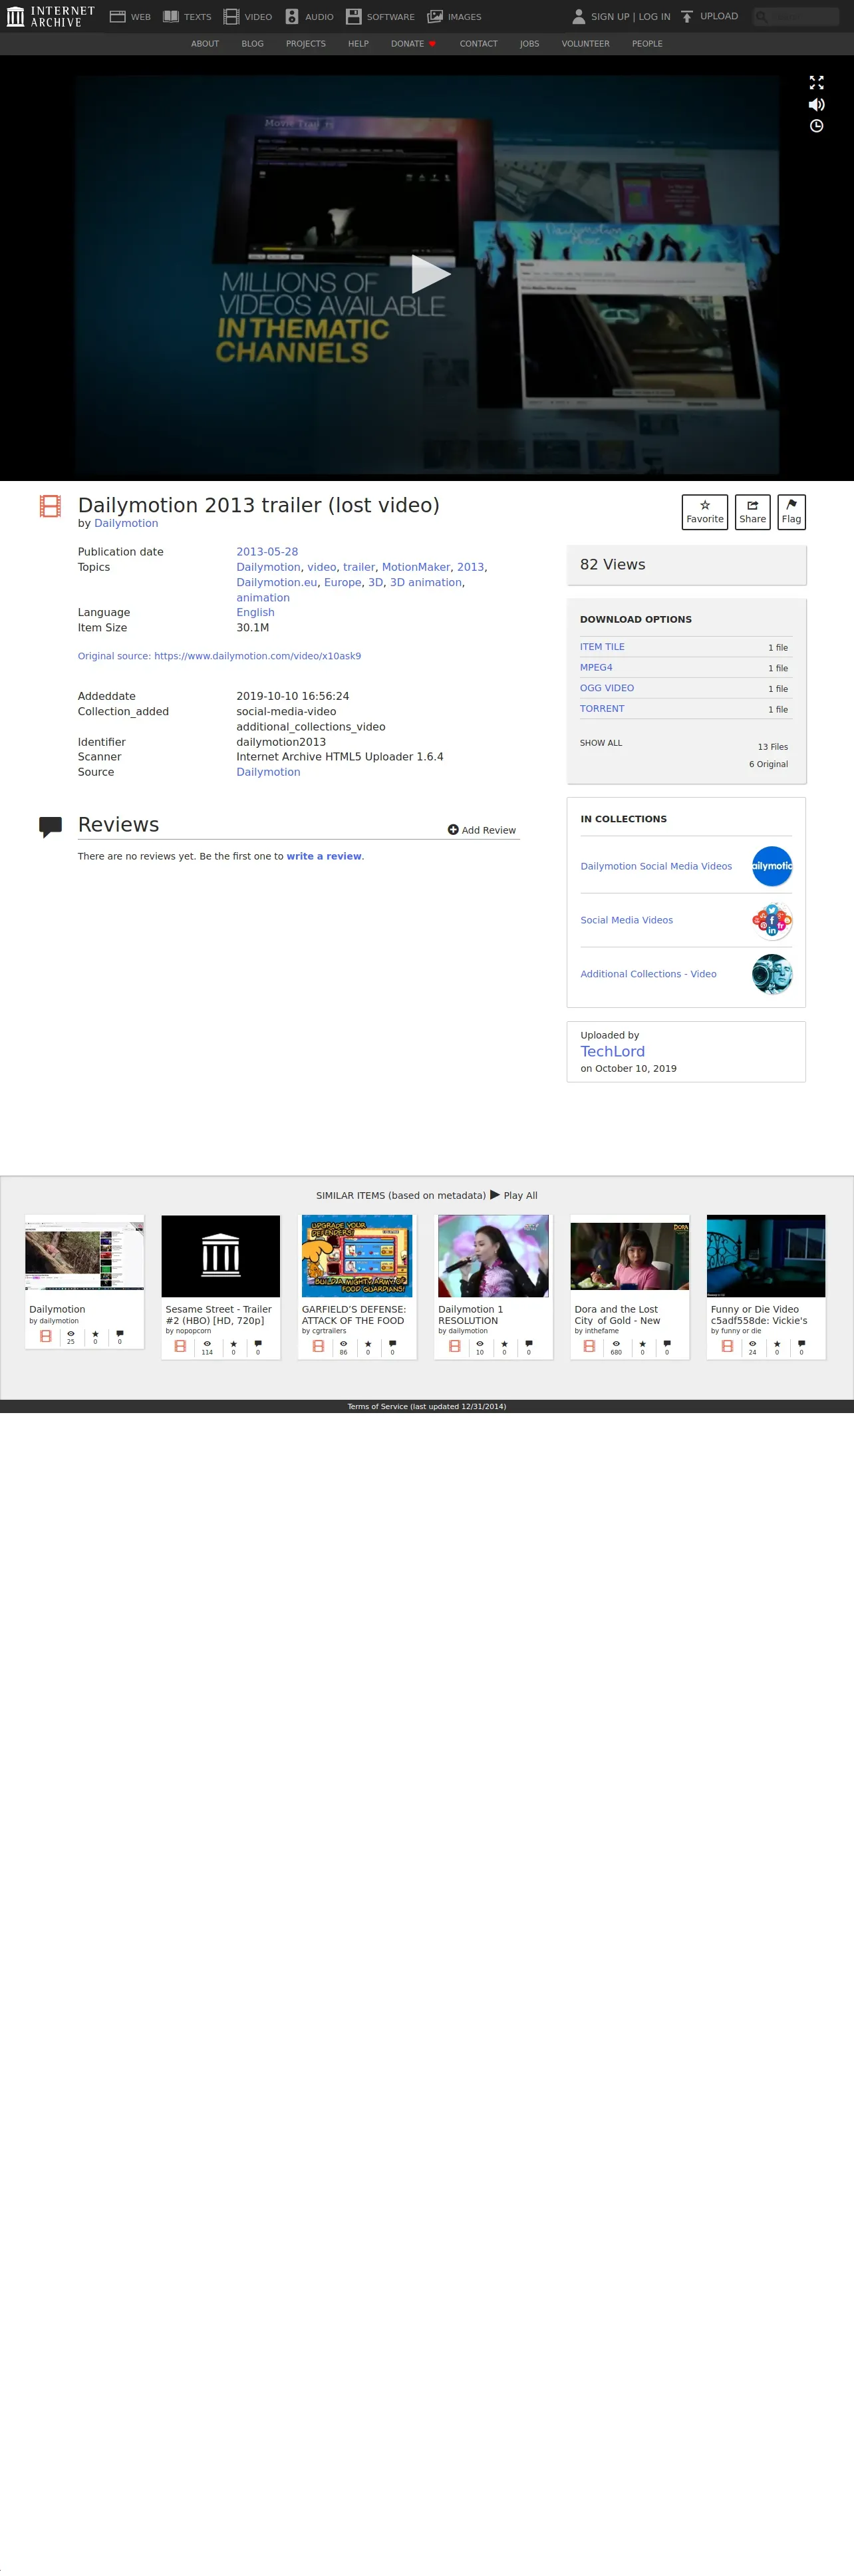Open the Audio section
854x2576 pixels.
[x=309, y=16]
